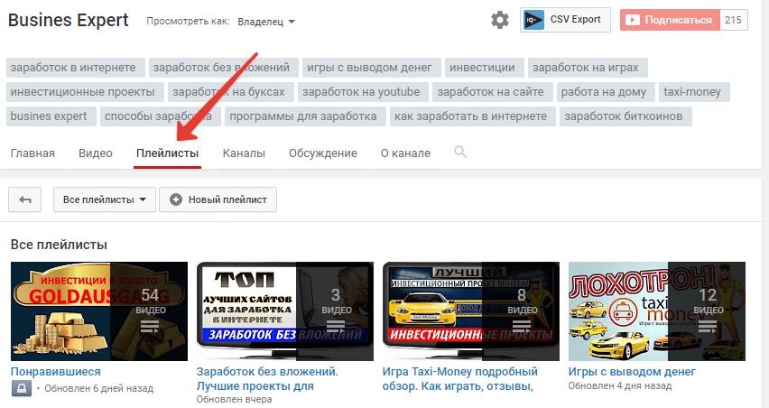Switch to the Видео tab
769x408 pixels.
point(96,153)
